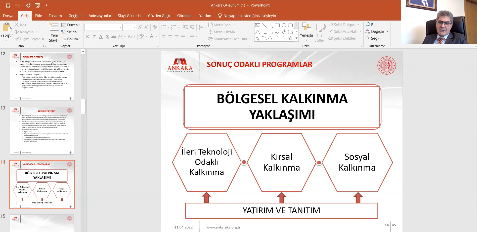Click the increase indent icon
477x232 pixels.
pyautogui.click(x=192, y=27)
